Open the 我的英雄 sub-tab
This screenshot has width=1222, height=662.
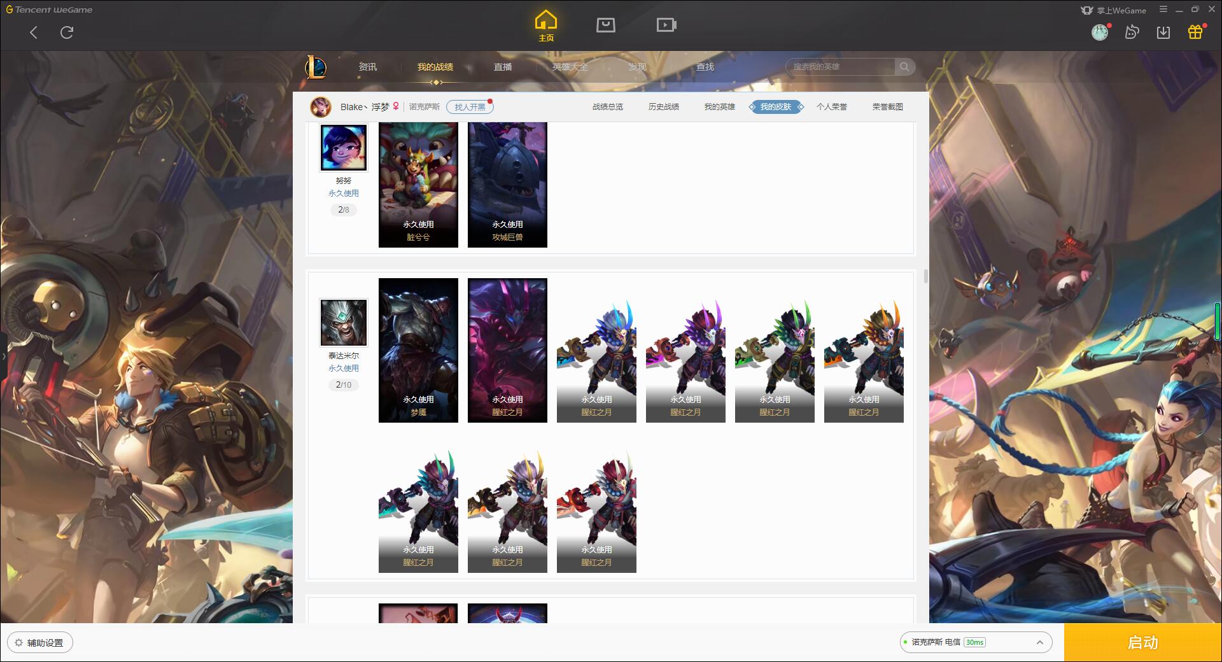(x=720, y=107)
